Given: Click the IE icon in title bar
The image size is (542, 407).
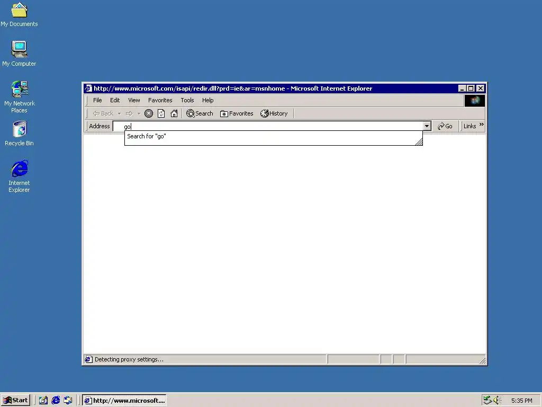Looking at the screenshot, I should point(88,89).
